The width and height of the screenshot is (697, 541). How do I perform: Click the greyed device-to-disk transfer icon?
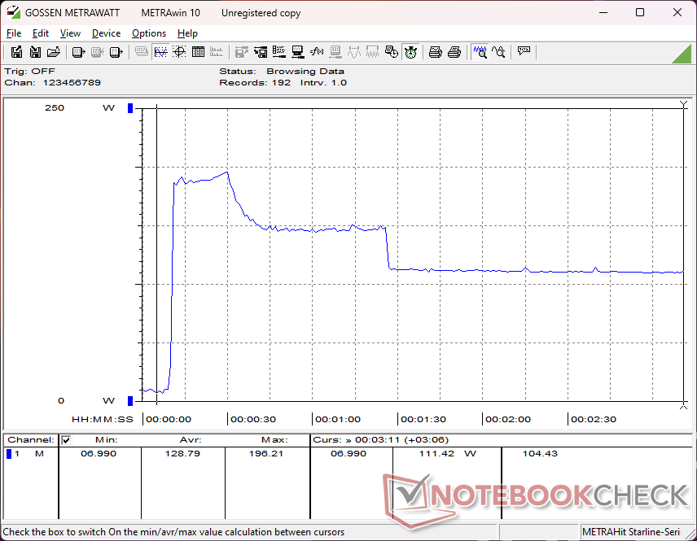click(x=241, y=52)
